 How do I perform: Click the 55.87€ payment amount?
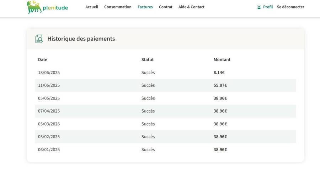[220, 85]
